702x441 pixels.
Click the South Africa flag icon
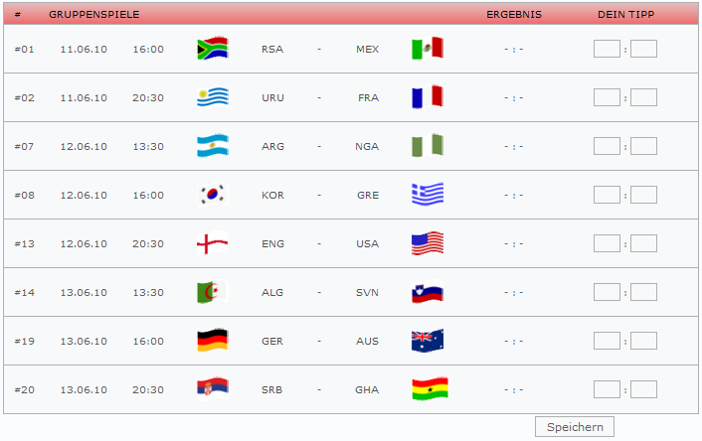[213, 49]
